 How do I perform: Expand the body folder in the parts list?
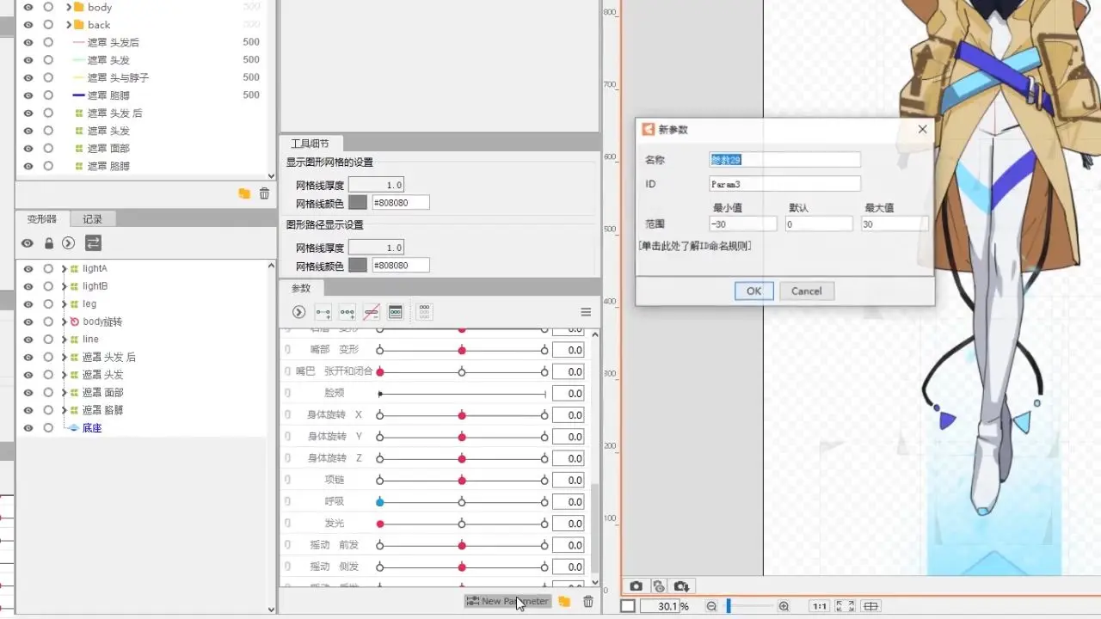coord(68,7)
